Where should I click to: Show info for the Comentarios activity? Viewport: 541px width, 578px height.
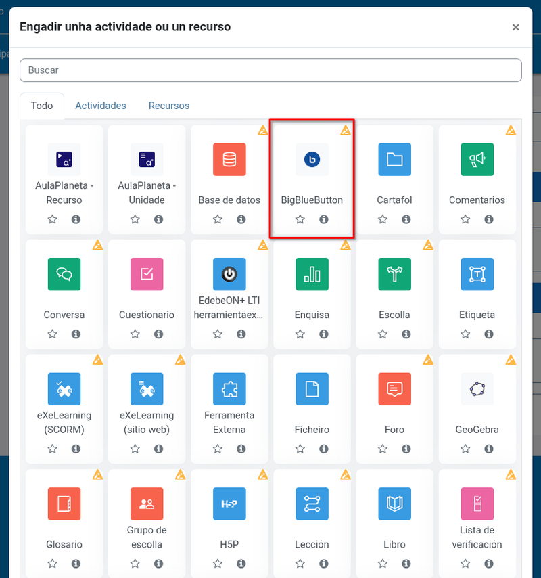click(x=489, y=219)
